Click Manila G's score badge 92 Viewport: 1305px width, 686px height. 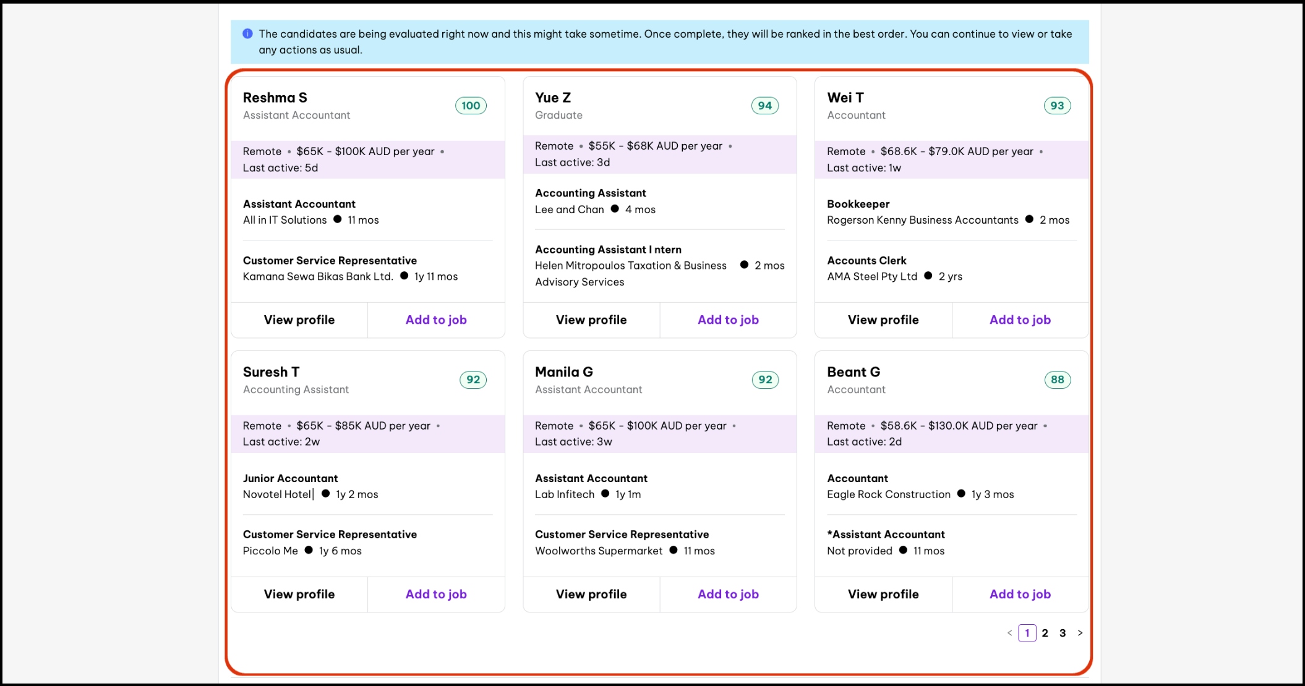pyautogui.click(x=764, y=380)
